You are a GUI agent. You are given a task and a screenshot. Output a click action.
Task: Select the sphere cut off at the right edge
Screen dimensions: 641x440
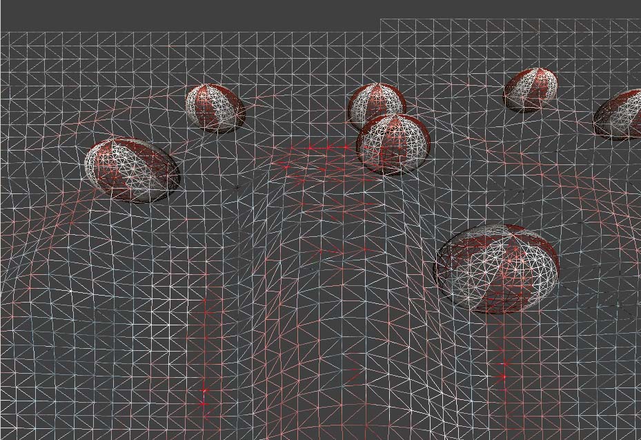(x=618, y=115)
